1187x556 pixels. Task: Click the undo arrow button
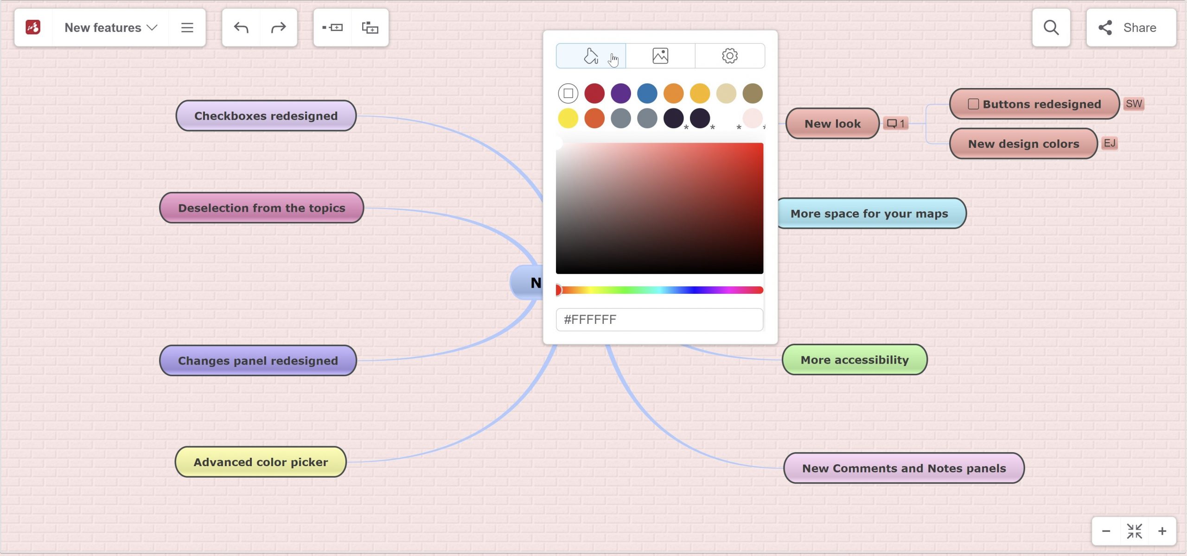click(x=241, y=26)
